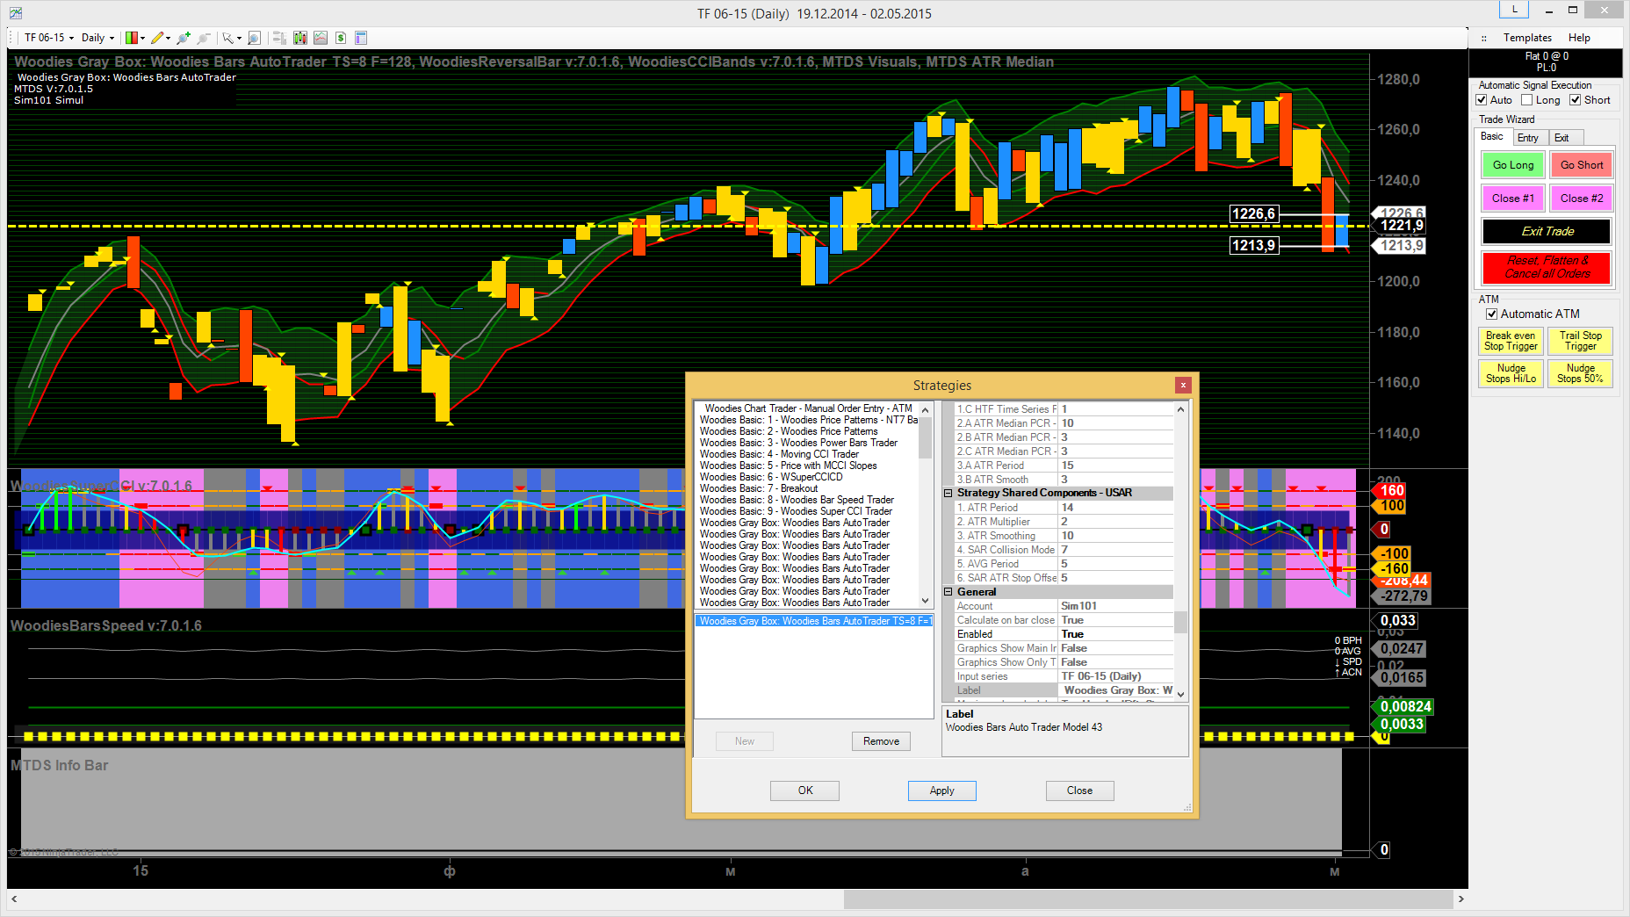Select the cursor pointer tool icon
The width and height of the screenshot is (1630, 917).
point(227,38)
